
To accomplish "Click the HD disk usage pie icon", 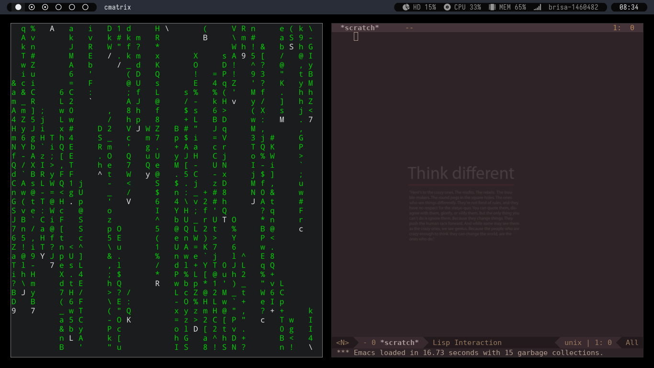I will pos(406,7).
